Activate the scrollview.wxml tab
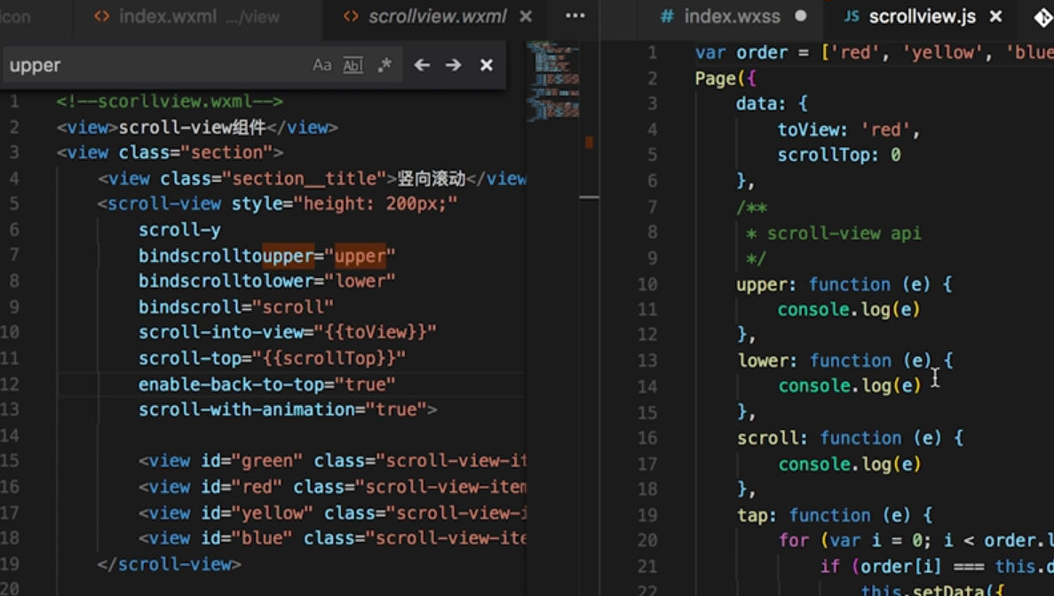 point(437,16)
